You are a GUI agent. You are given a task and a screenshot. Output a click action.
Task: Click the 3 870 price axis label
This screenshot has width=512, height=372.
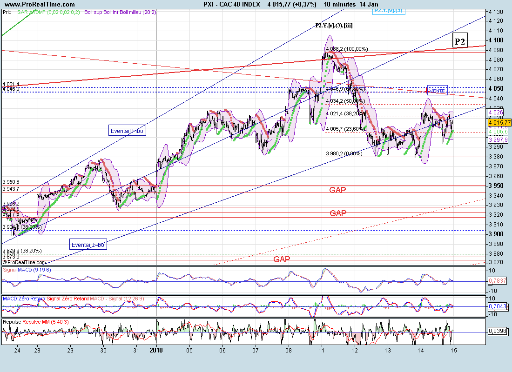pos(496,262)
